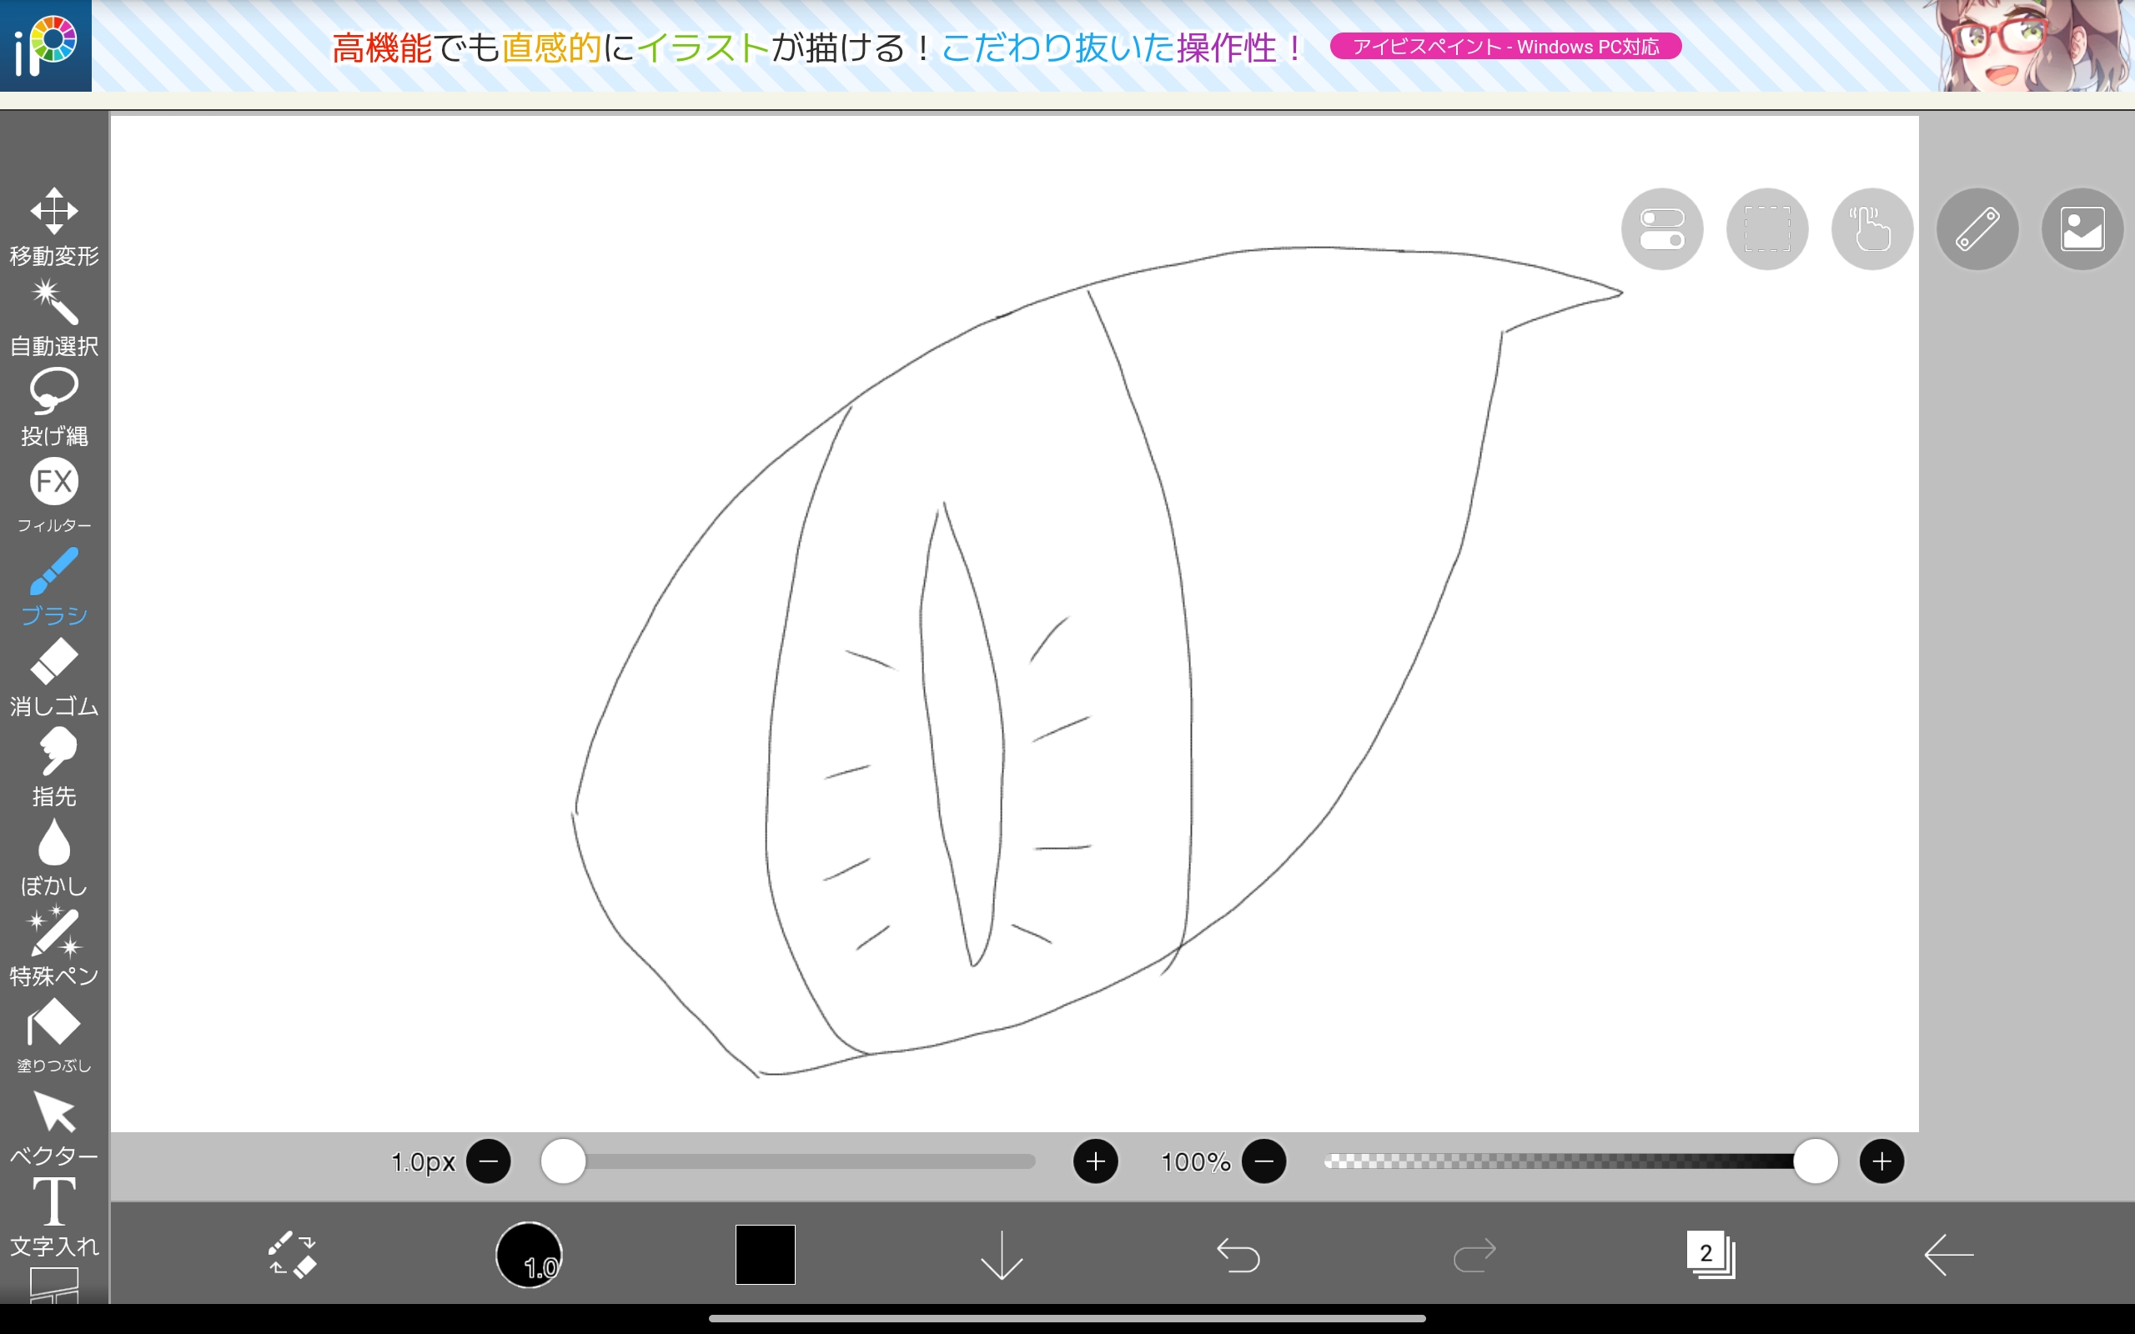Toggle brush and eraser switch icon

(292, 1254)
